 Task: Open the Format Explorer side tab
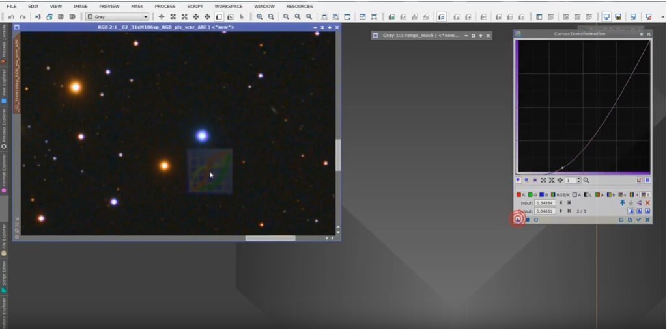click(4, 173)
